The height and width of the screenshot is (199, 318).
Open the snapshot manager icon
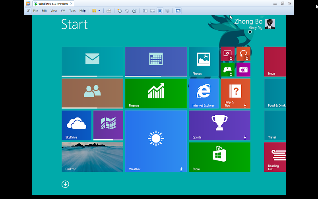[134, 11]
